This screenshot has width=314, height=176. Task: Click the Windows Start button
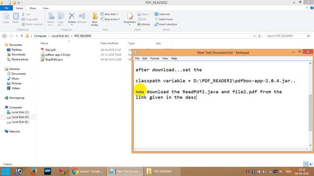pos(5,172)
